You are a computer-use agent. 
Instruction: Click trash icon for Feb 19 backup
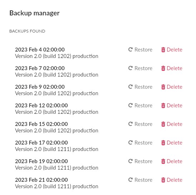coord(163,161)
